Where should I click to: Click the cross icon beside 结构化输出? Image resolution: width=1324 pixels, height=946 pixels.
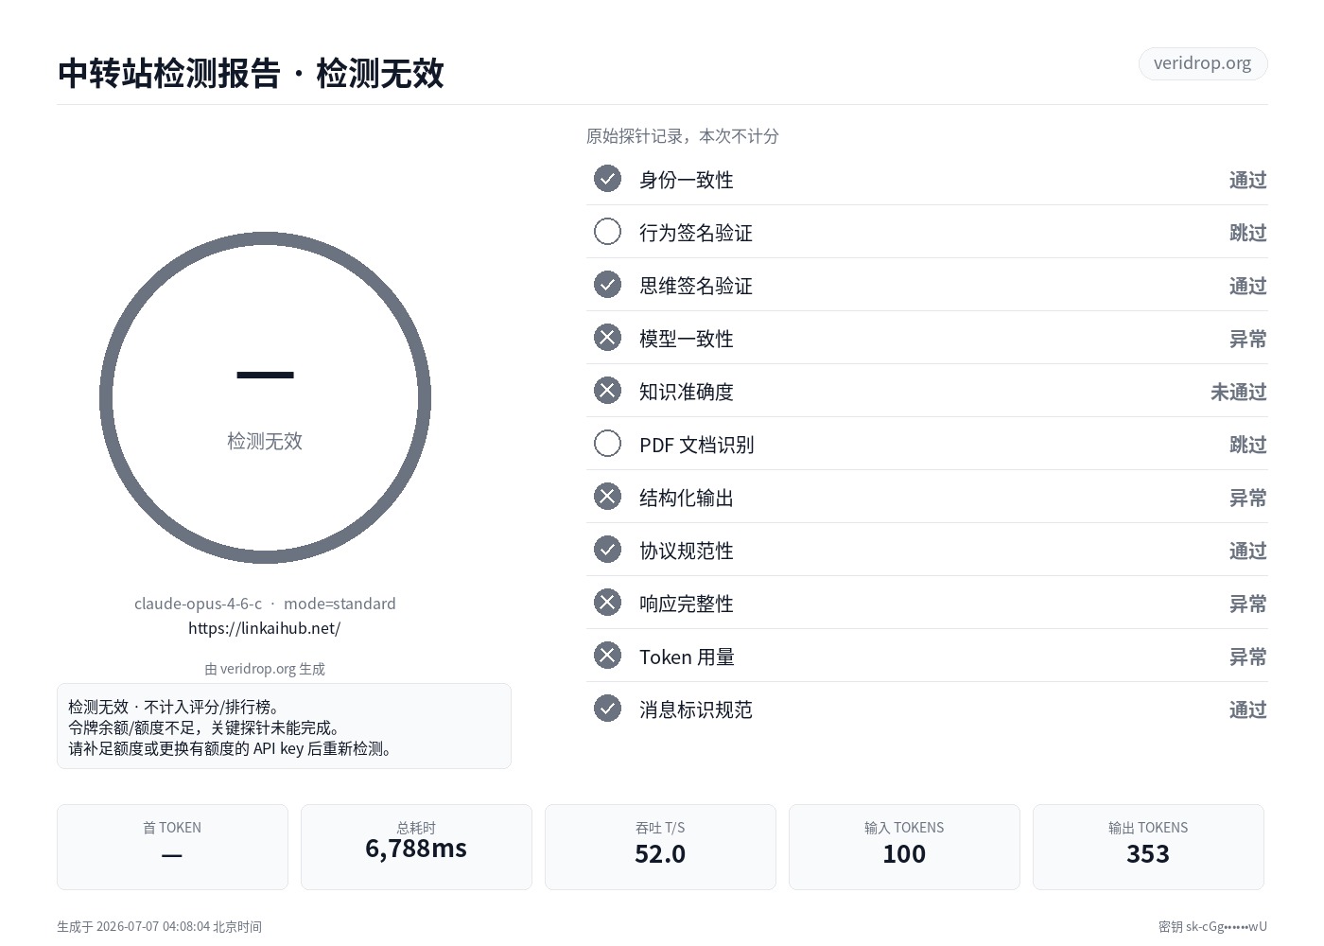(x=607, y=497)
